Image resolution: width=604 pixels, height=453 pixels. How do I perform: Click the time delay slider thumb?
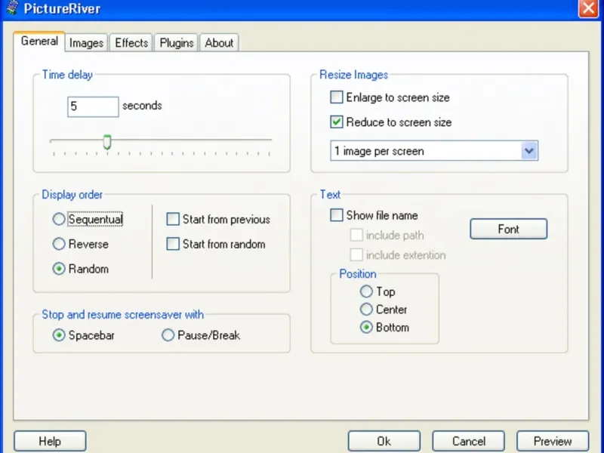click(107, 142)
